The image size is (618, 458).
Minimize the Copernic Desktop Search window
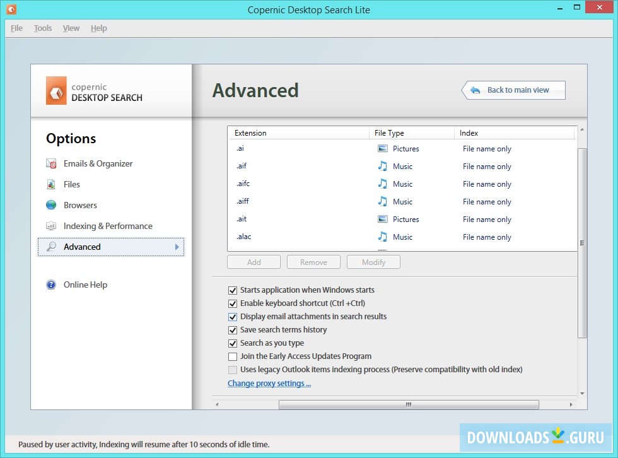tap(560, 8)
